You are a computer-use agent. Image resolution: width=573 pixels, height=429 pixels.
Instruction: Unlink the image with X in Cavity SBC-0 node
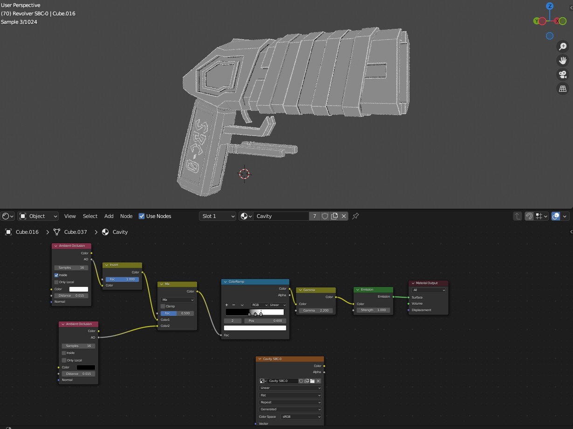(318, 381)
